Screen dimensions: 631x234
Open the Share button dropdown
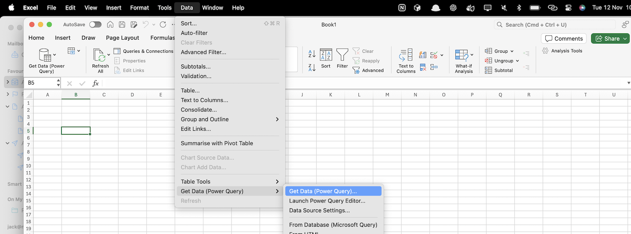625,38
